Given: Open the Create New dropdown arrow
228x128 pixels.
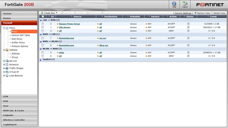Looking at the screenshot, I should tap(56, 13).
